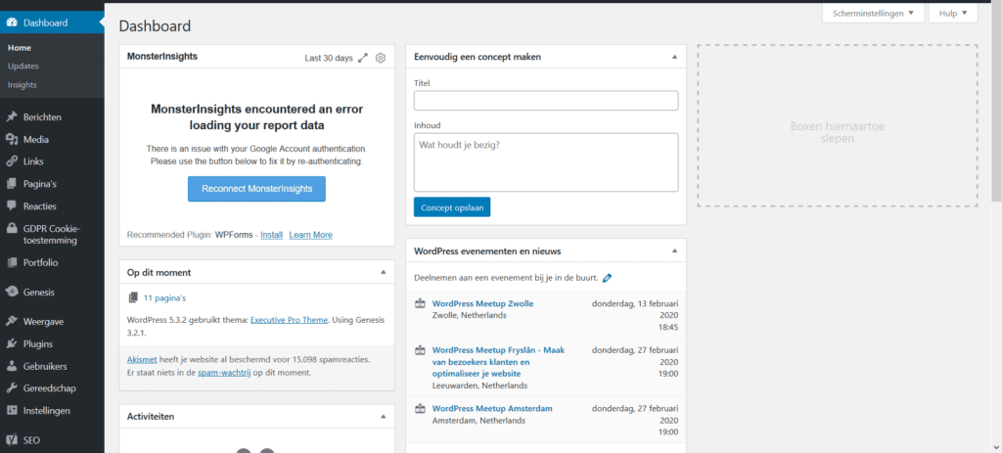Open the Hulp dropdown tab
Viewport: 1002px width, 453px height.
pyautogui.click(x=953, y=12)
